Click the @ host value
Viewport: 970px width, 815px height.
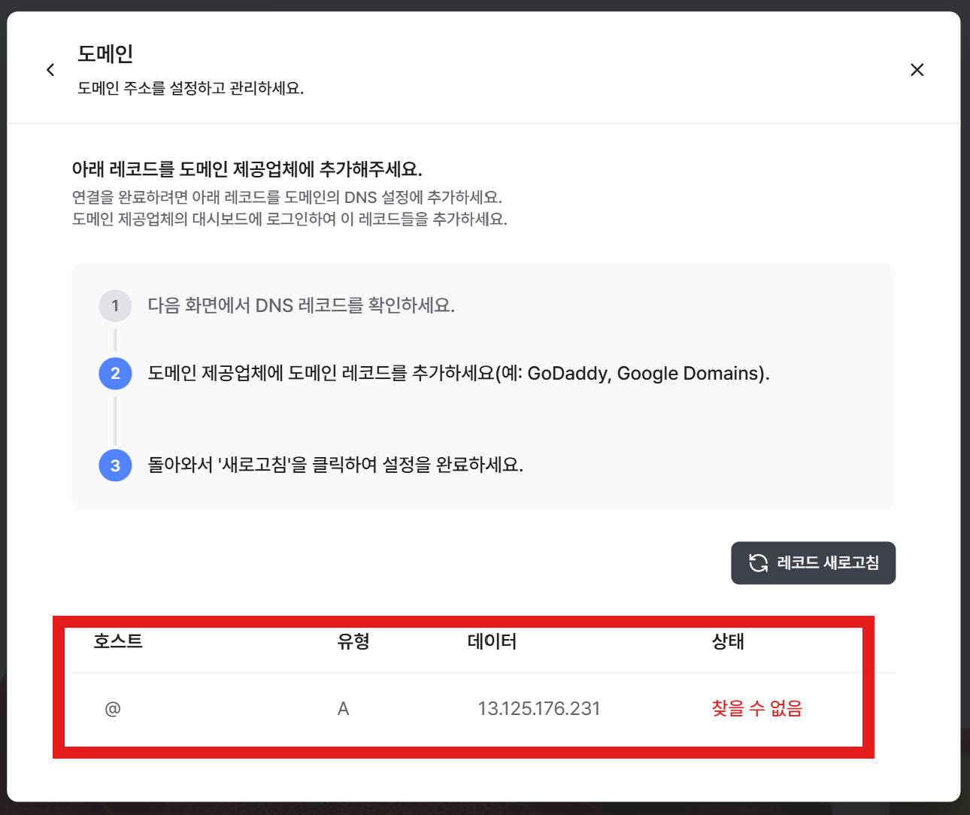[x=113, y=708]
